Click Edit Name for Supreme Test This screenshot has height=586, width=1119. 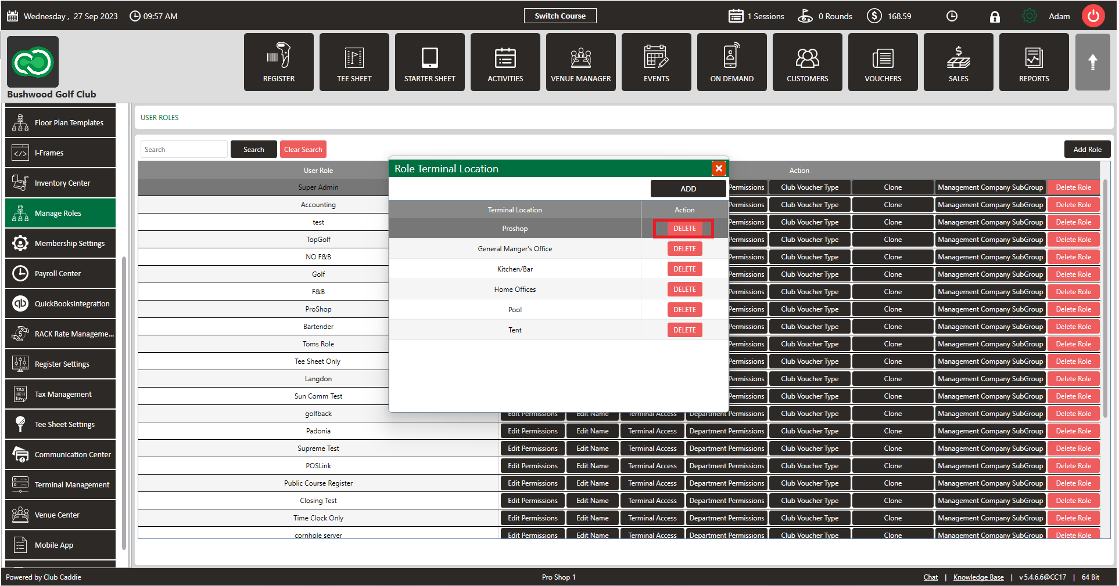(x=592, y=448)
